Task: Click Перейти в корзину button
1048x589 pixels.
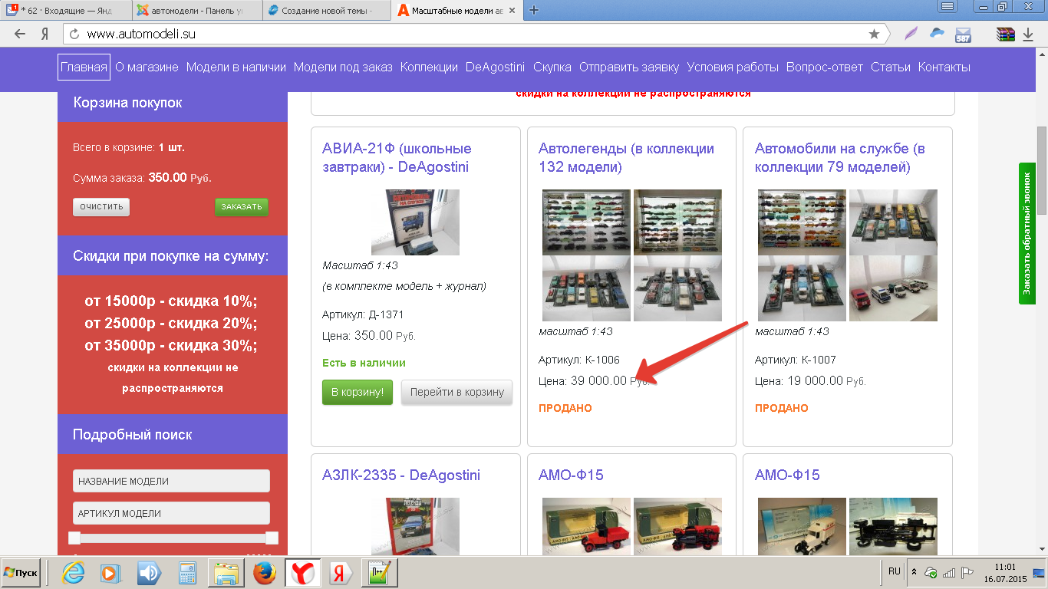Action: coord(457,392)
